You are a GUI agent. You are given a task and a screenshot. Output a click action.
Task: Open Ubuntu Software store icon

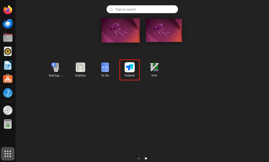click(8, 79)
